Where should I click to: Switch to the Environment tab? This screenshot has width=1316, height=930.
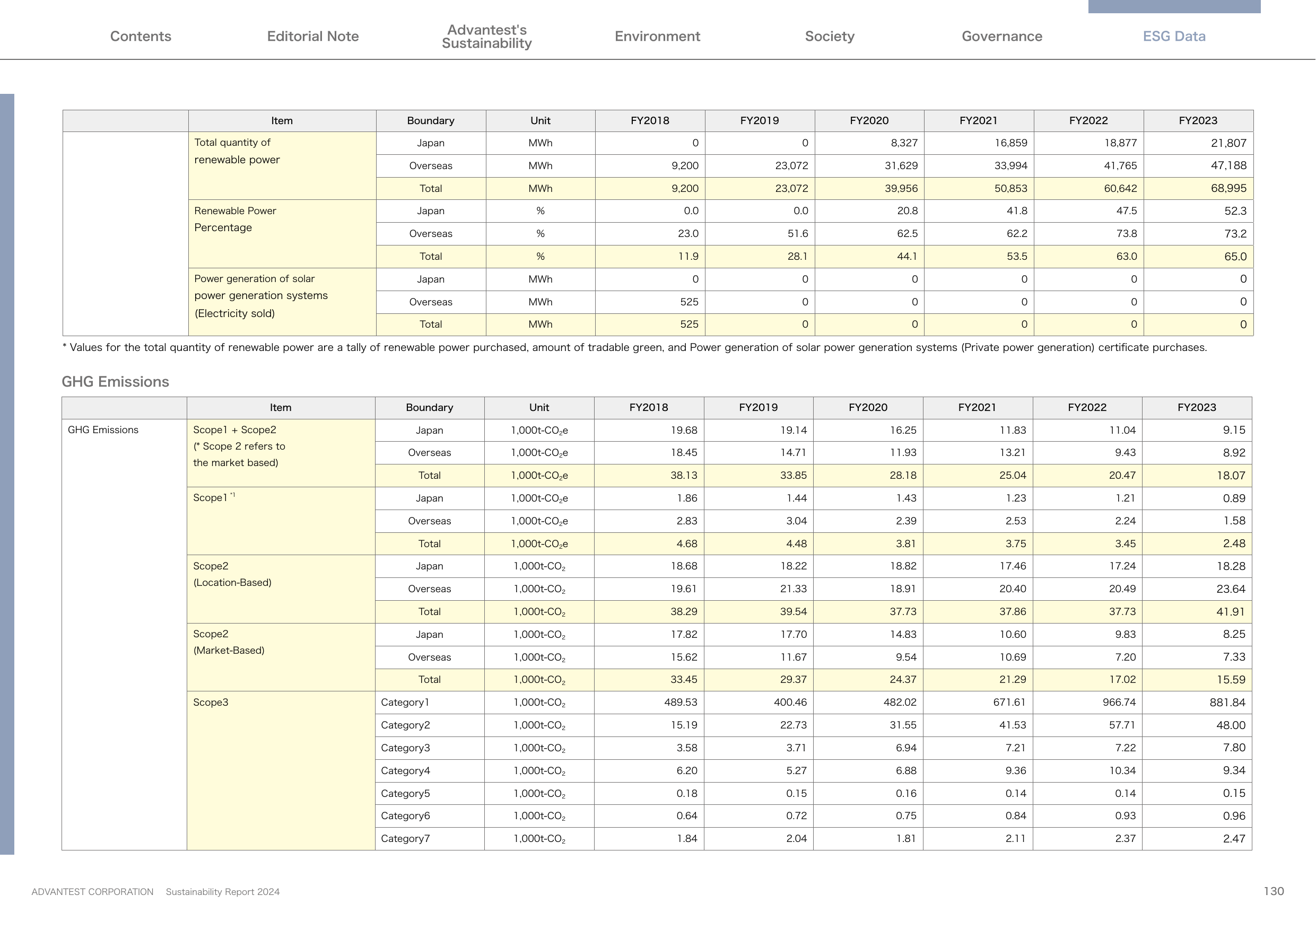click(657, 36)
